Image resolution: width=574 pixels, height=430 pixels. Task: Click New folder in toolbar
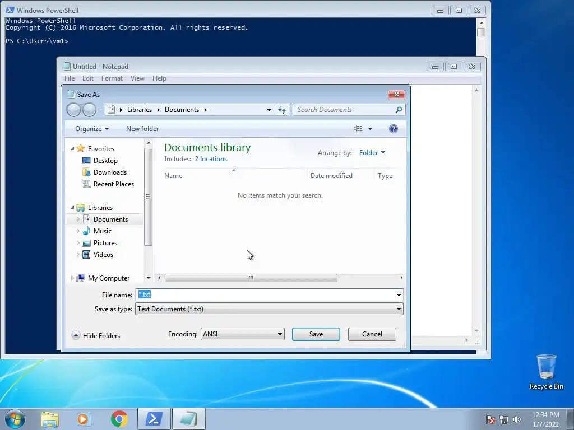click(142, 129)
